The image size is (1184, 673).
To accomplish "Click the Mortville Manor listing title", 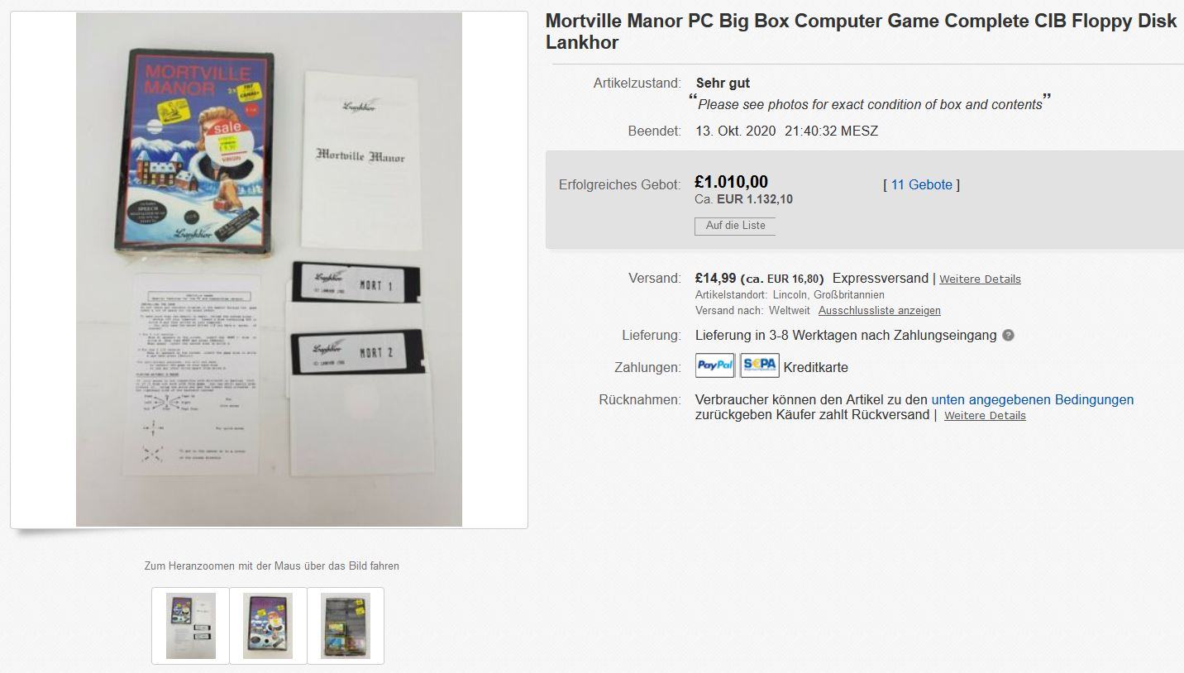I will pos(861,32).
